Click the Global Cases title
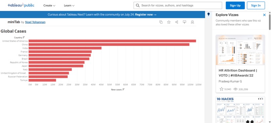The image size is (271, 123). click(x=13, y=31)
